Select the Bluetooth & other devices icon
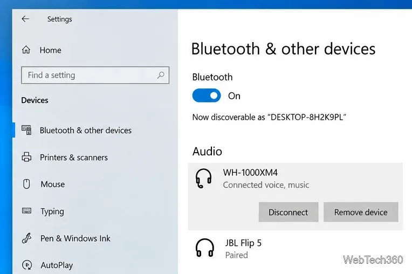The height and width of the screenshot is (274, 412). [x=26, y=130]
